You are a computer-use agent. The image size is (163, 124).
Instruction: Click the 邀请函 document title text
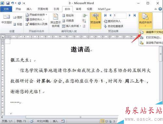coord(80,49)
